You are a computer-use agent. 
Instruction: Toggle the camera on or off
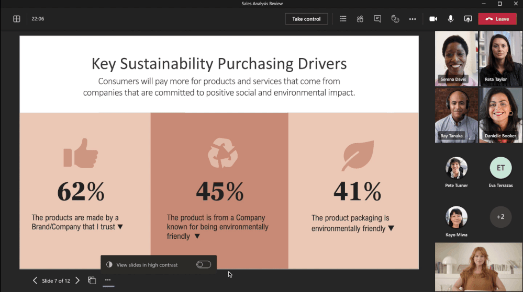433,19
